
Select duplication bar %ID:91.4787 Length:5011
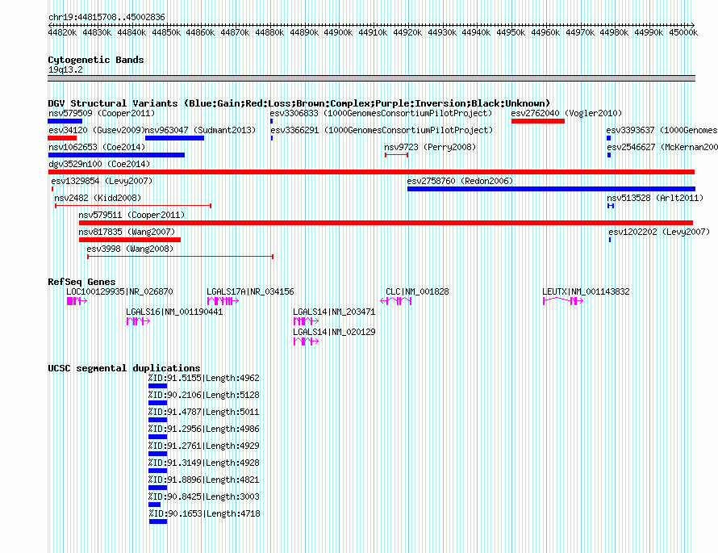(x=157, y=420)
